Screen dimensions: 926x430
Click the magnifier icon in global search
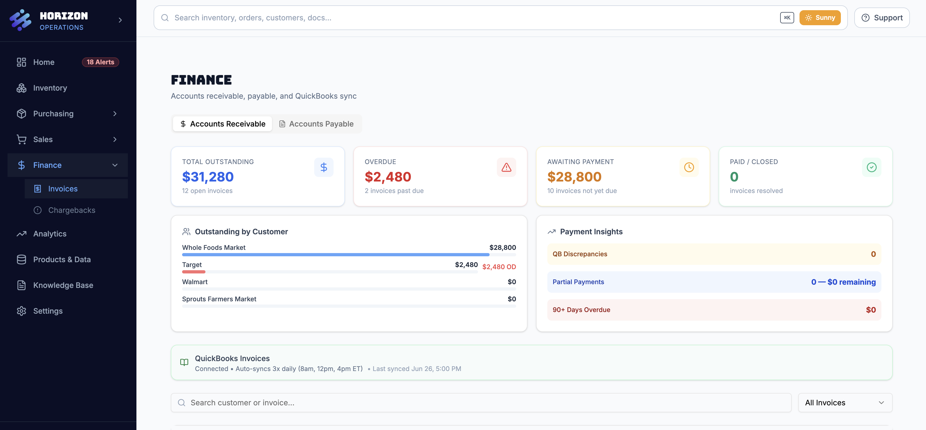coord(165,18)
